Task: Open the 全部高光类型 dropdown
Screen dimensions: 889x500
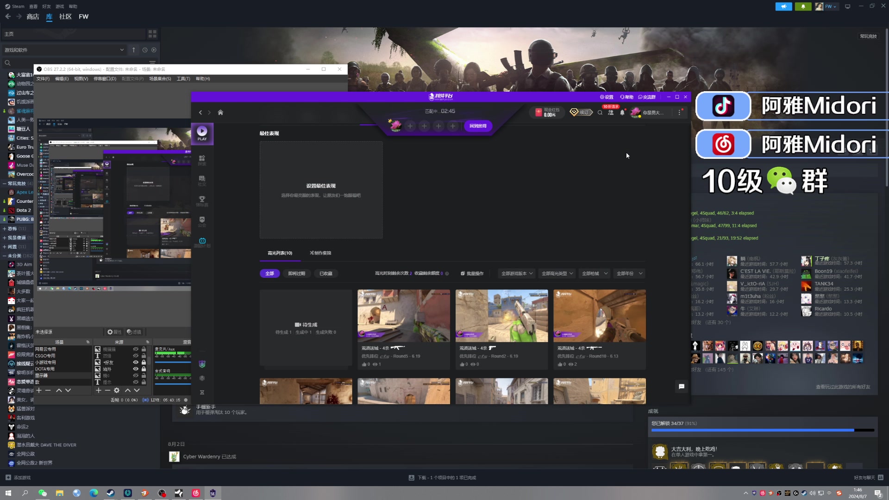Action: pos(557,274)
